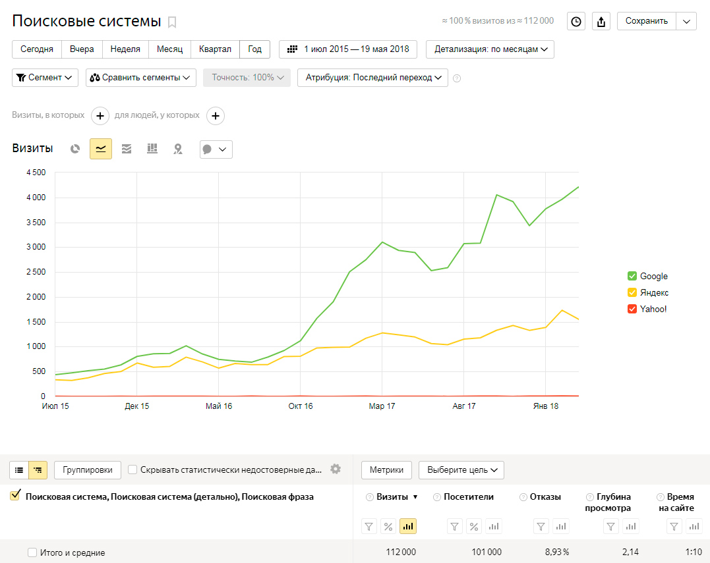Image resolution: width=710 pixels, height=563 pixels.
Task: Open the Точность: 100% dropdown
Action: point(247,78)
